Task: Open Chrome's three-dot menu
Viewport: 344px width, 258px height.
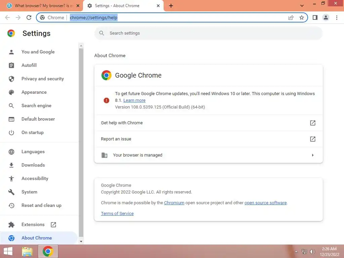Action: (337, 17)
